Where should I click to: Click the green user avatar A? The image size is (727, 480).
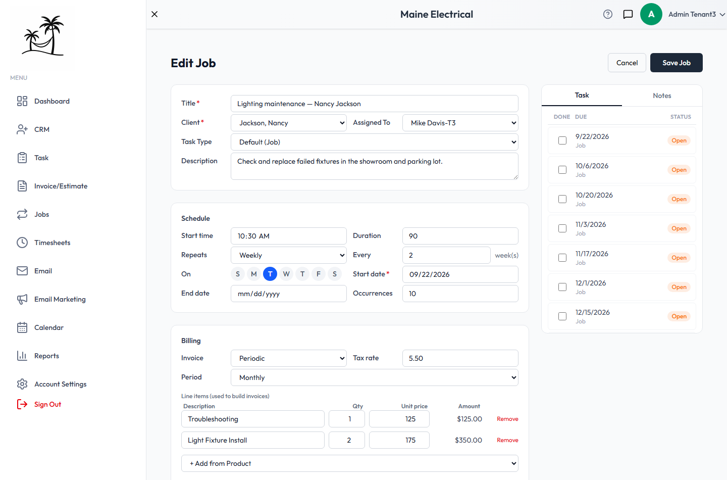coord(651,14)
